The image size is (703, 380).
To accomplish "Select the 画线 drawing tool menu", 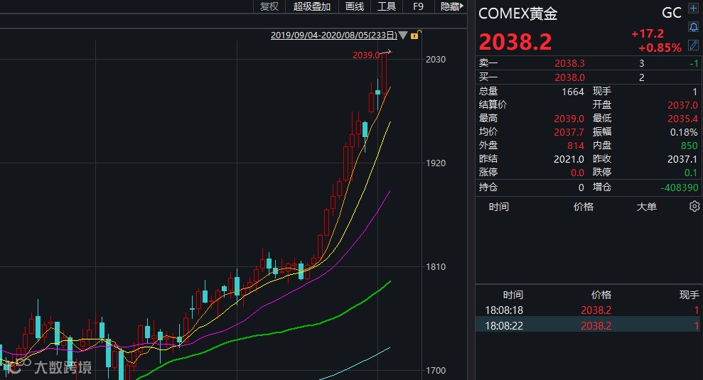I will click(355, 6).
